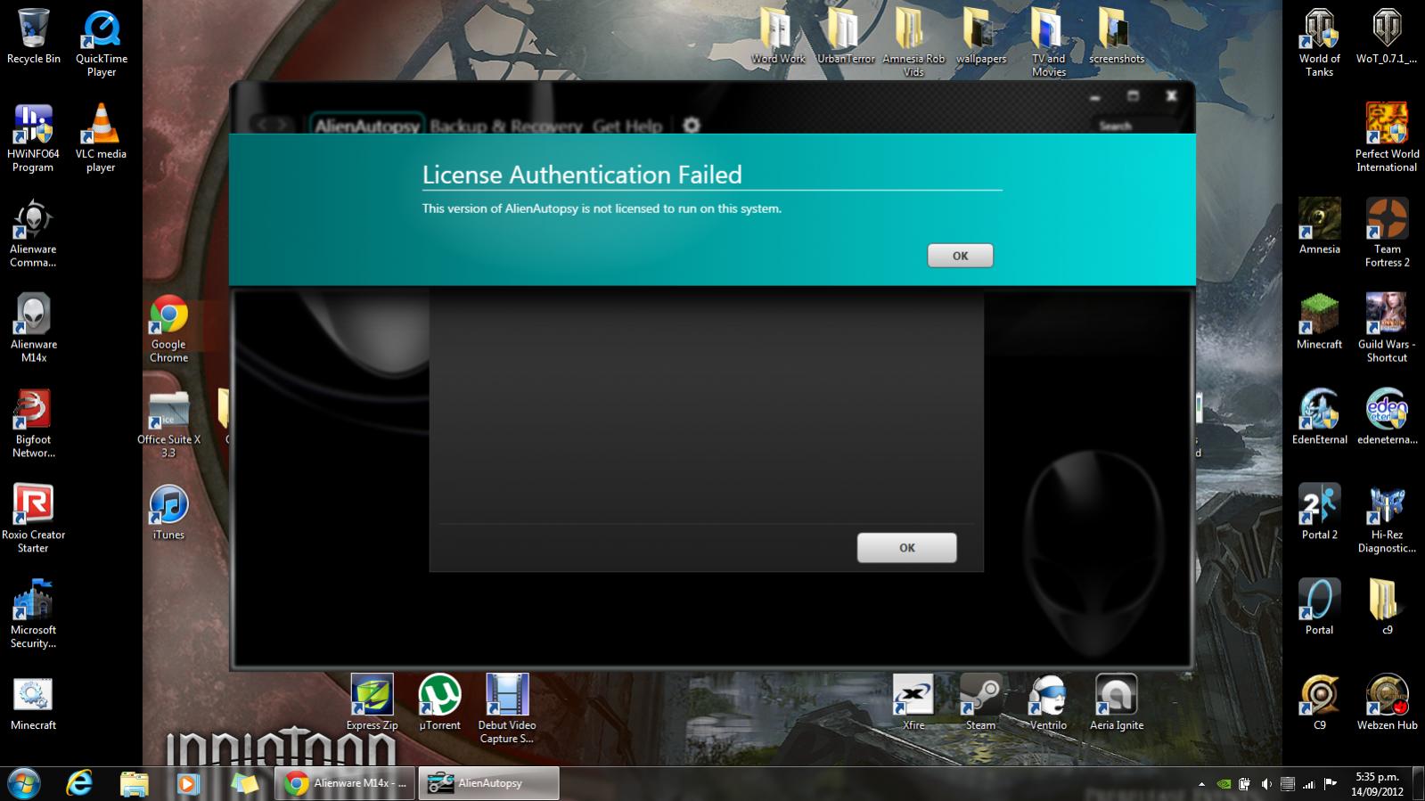Open the c9 folder
The image size is (1425, 801).
click(x=1387, y=609)
